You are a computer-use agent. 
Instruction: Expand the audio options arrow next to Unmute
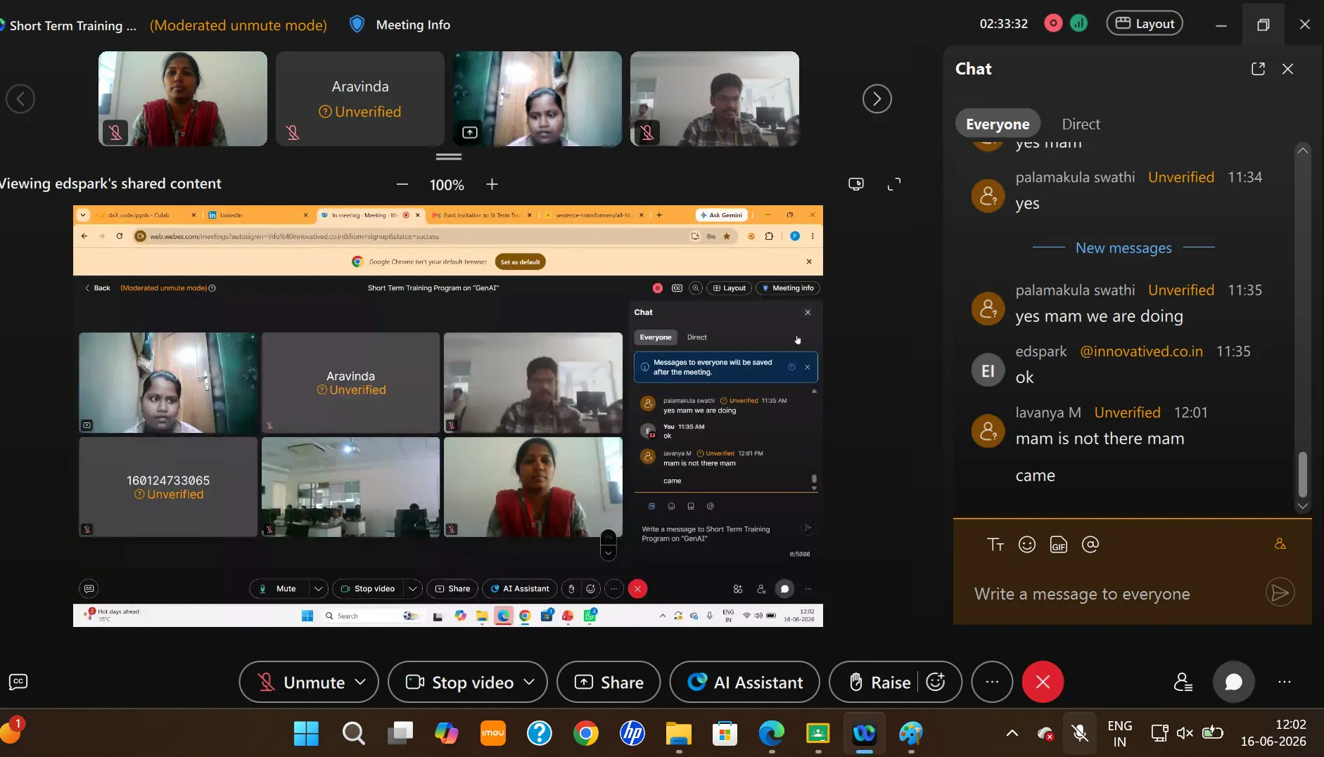pyautogui.click(x=361, y=682)
